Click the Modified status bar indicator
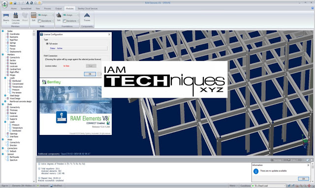 pyautogui.click(x=56, y=186)
